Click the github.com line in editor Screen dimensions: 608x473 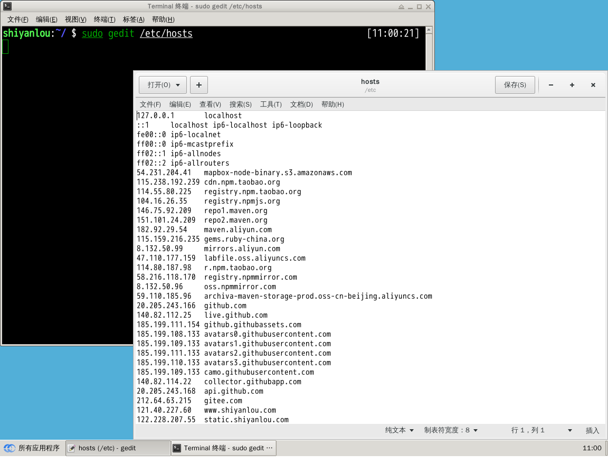tap(225, 306)
